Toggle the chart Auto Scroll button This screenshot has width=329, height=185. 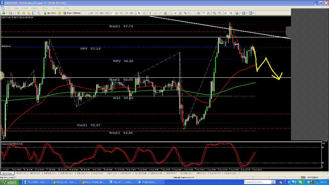(224, 13)
